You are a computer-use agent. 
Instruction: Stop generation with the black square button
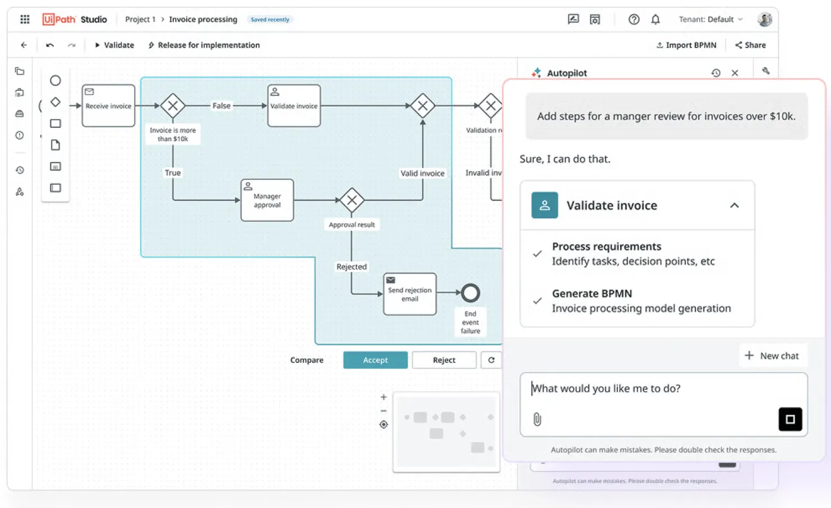click(x=790, y=419)
